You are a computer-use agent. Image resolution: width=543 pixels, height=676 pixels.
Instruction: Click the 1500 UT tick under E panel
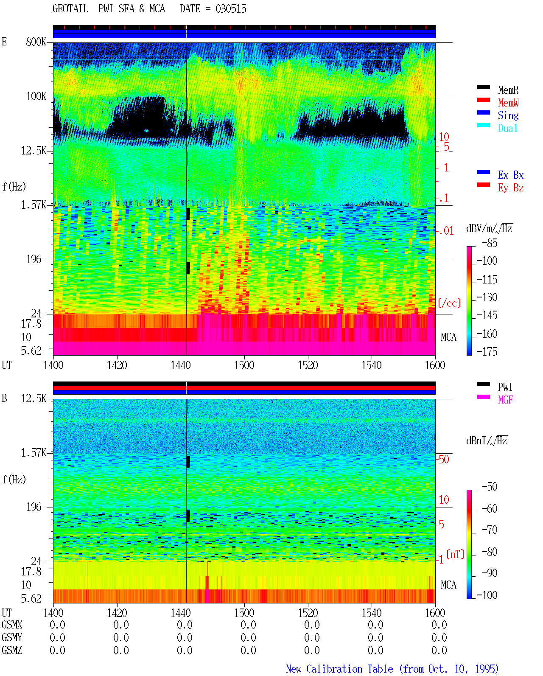pos(244,365)
